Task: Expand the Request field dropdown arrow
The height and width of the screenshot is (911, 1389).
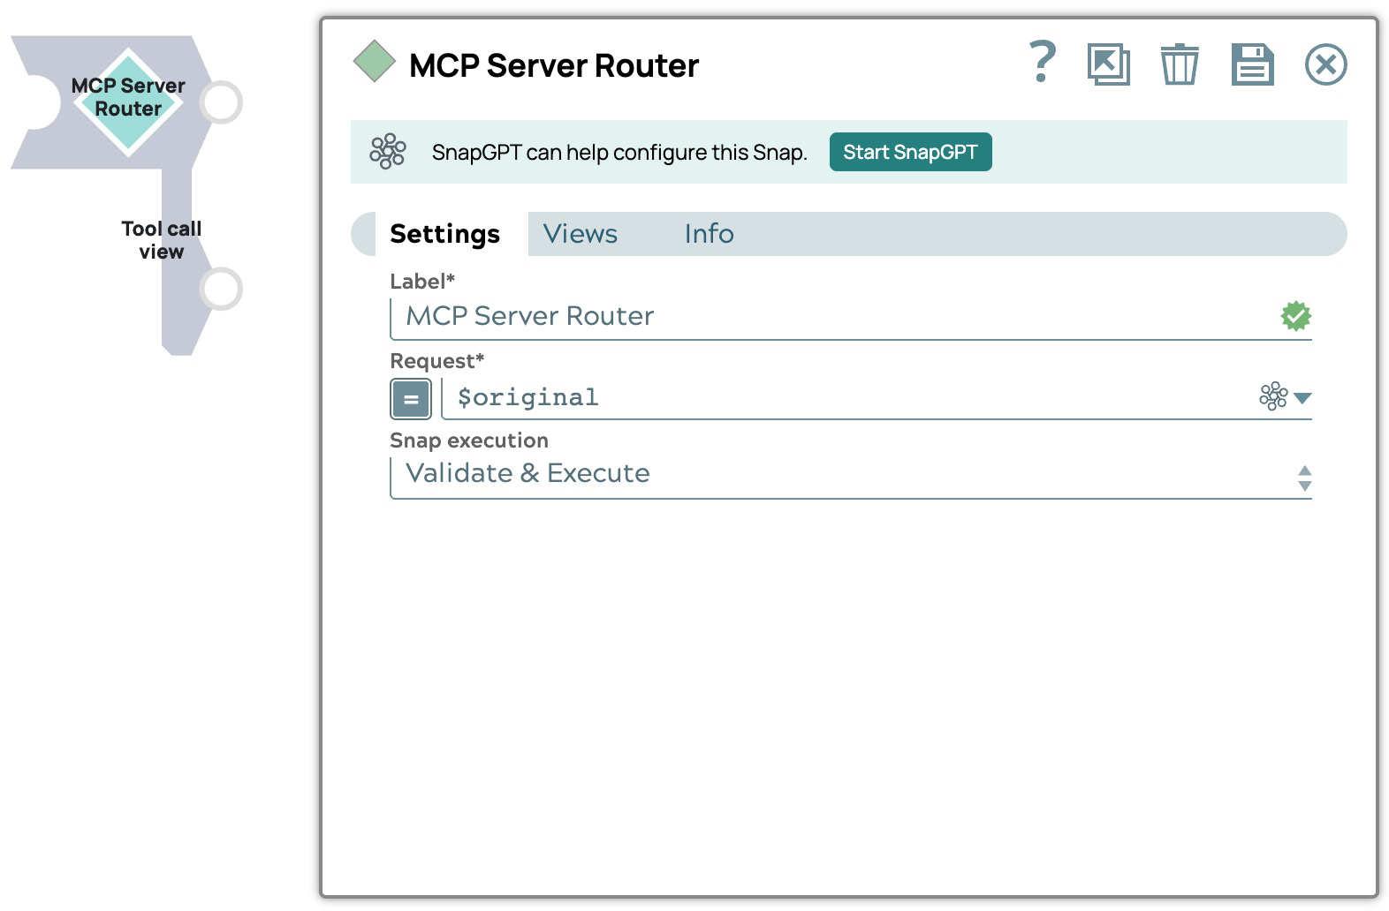Action: pyautogui.click(x=1302, y=398)
